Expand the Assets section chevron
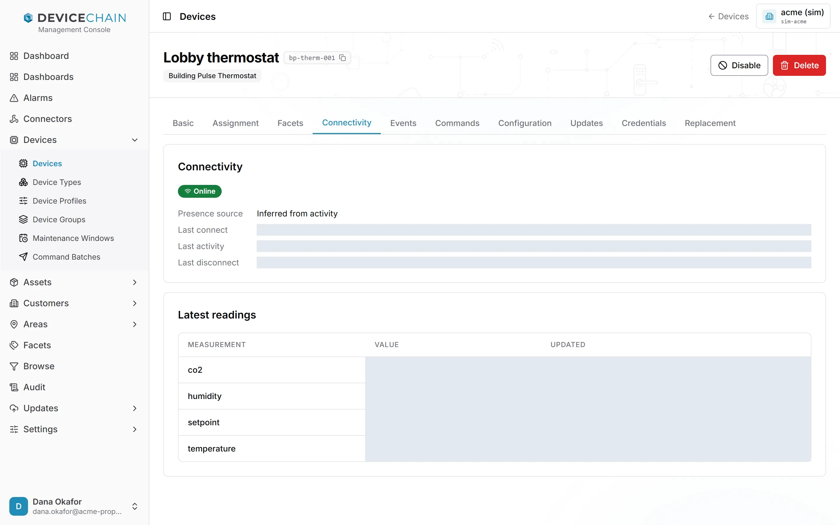840x525 pixels. (x=135, y=282)
